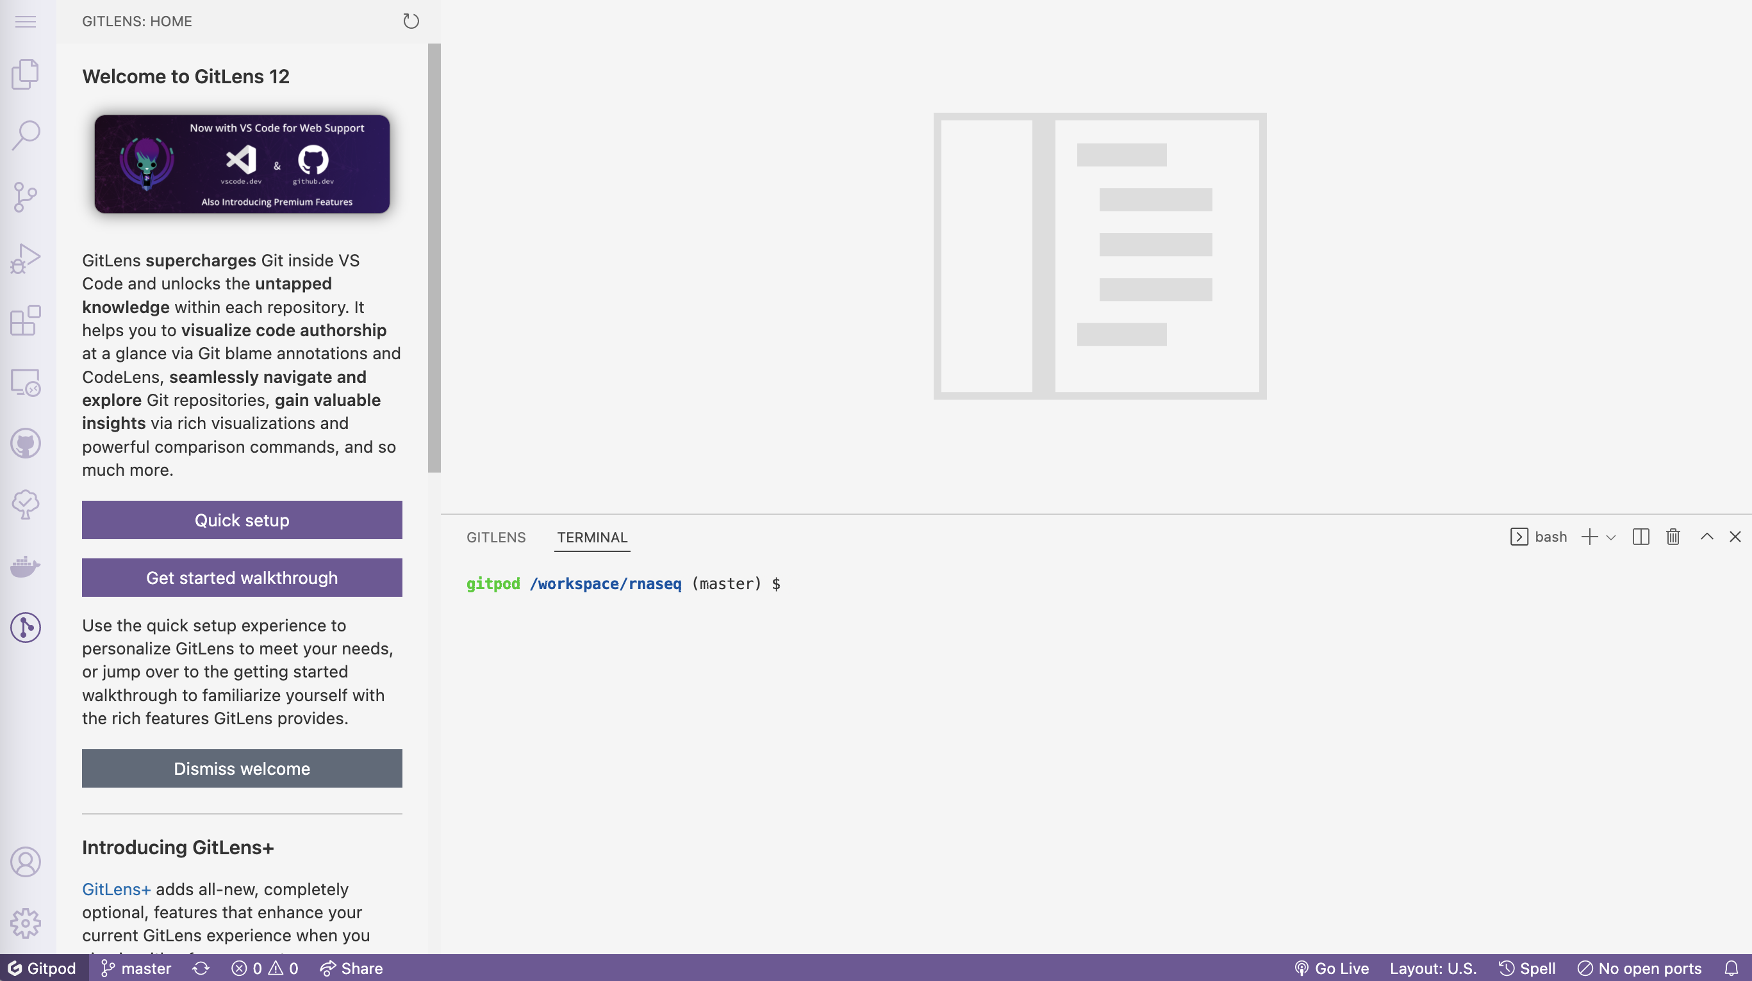Switch to the GITLENS panel tab

coord(496,537)
